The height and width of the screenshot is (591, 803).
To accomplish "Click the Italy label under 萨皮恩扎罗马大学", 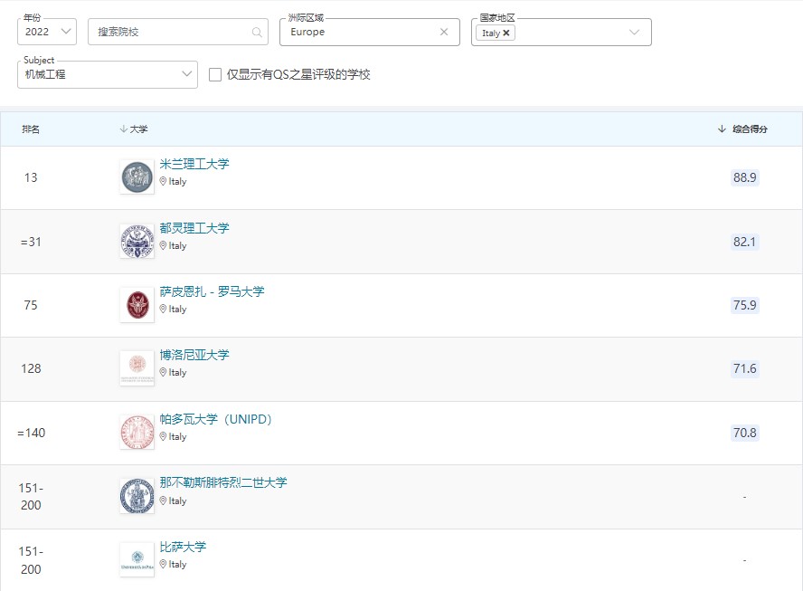I will click(178, 310).
